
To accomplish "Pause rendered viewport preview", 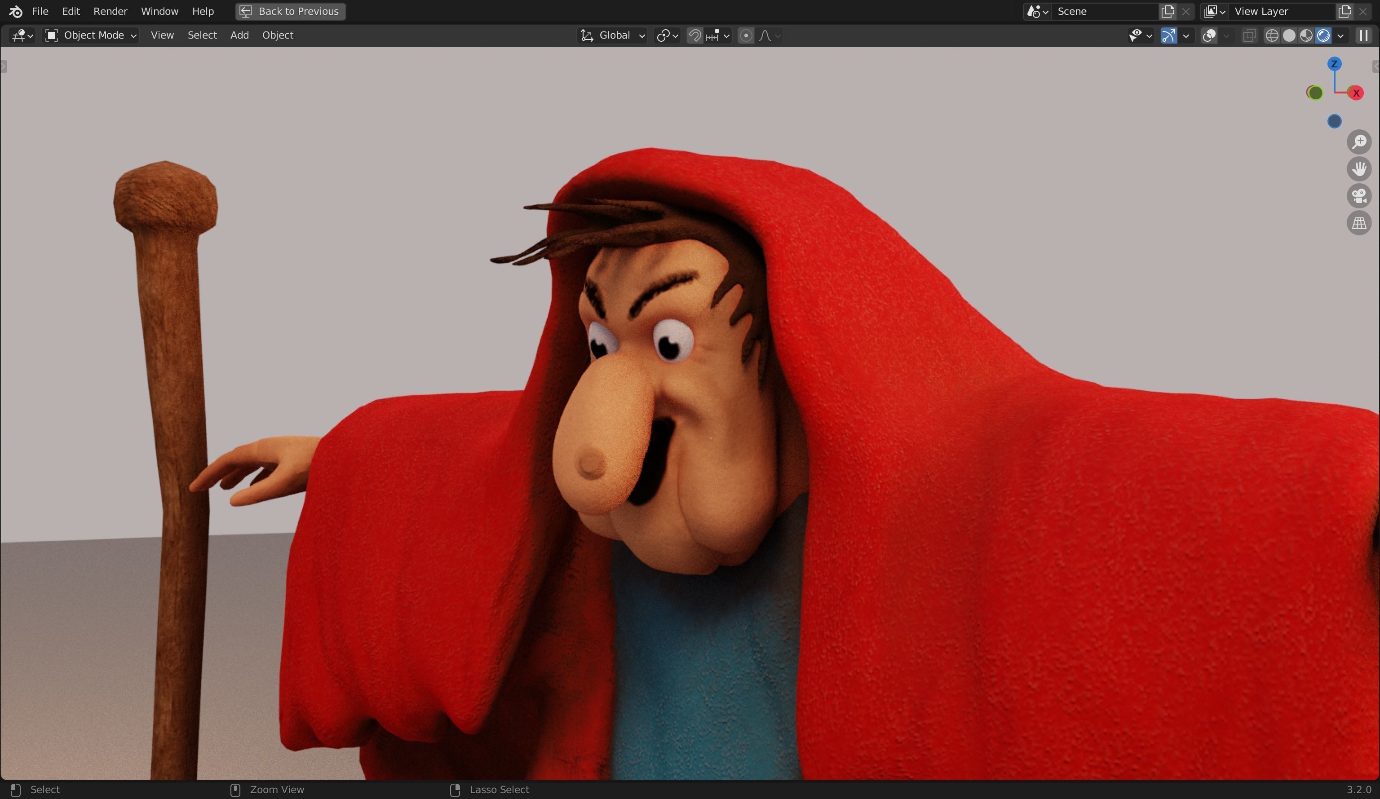I will [1363, 35].
